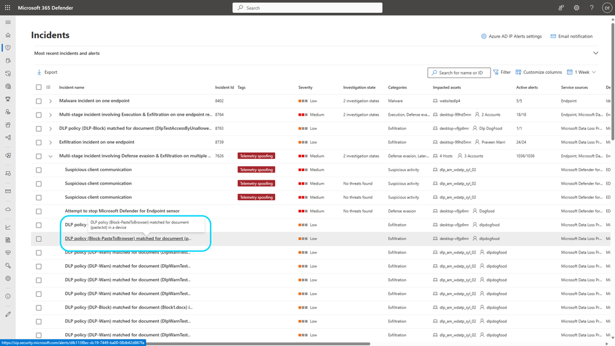Viewport: 615px width, 346px height.
Task: Expand Exfiltration incident on one endpoint row
Action: point(50,142)
